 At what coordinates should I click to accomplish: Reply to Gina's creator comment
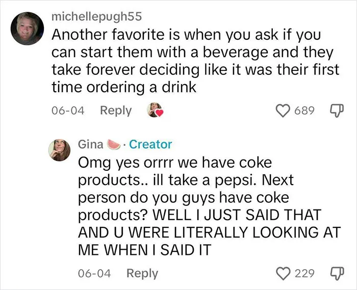click(142, 273)
